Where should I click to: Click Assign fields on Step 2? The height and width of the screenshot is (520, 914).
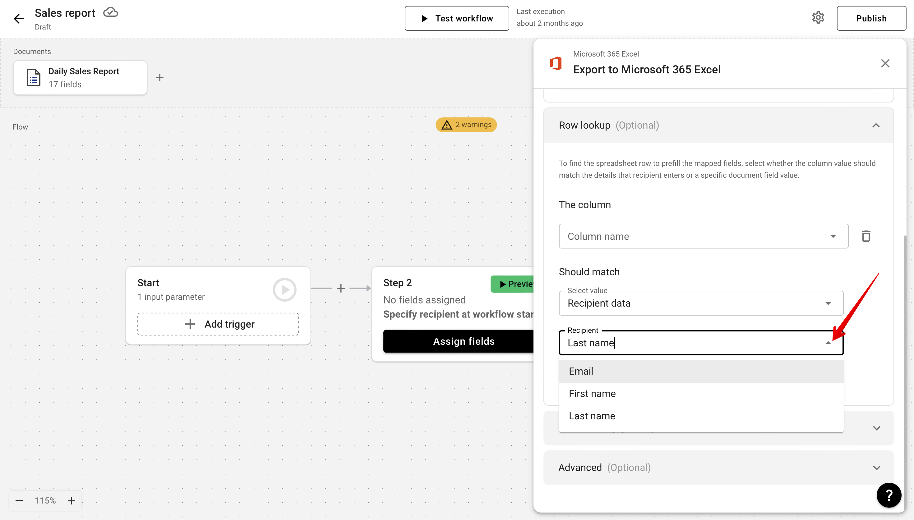463,341
